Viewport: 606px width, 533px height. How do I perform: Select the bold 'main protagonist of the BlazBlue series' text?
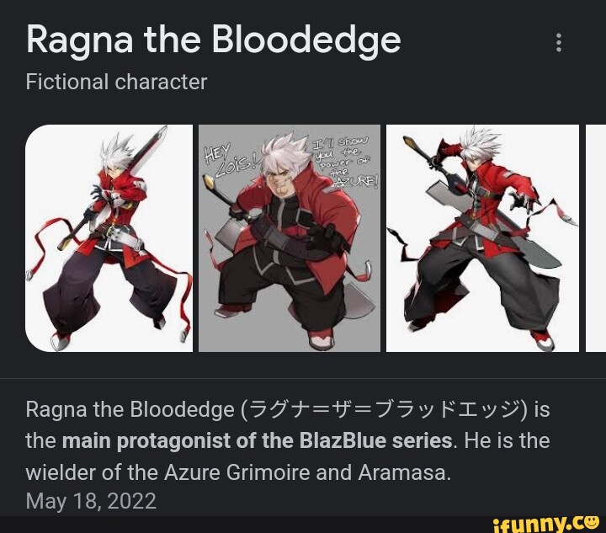pos(257,440)
